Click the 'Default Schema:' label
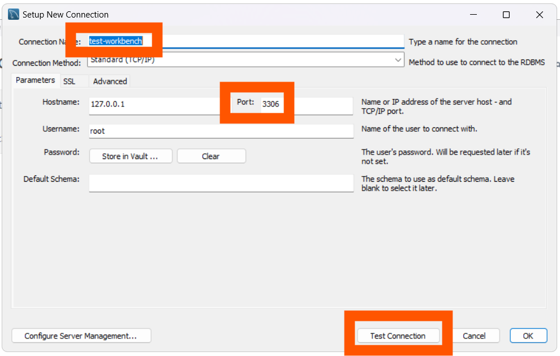This screenshot has height=356, width=560. pos(51,179)
